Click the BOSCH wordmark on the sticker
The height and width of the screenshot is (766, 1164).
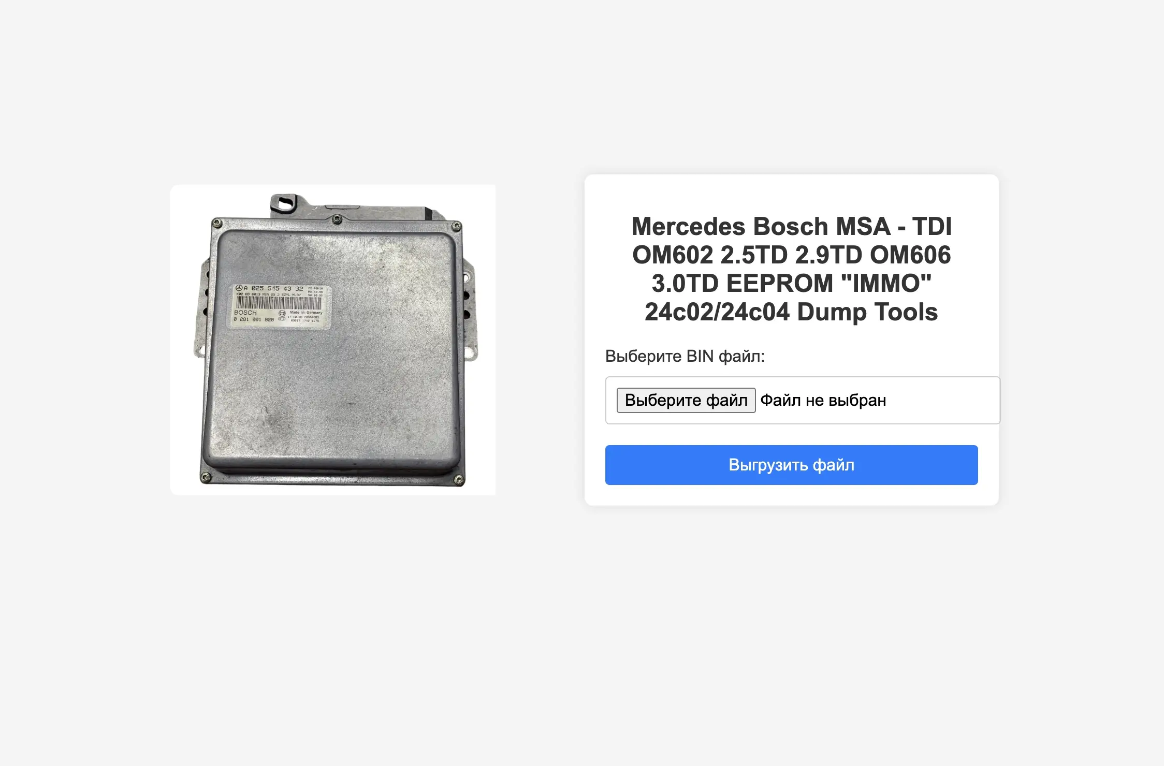(x=245, y=313)
